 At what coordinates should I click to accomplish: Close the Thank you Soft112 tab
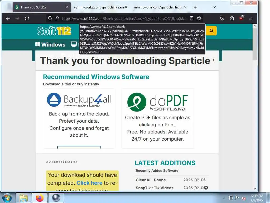[67, 7]
